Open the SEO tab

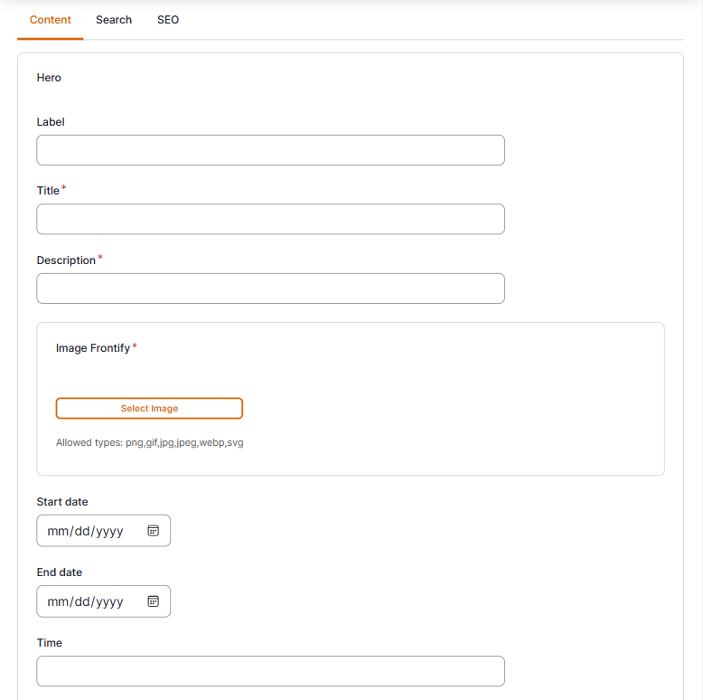[168, 20]
